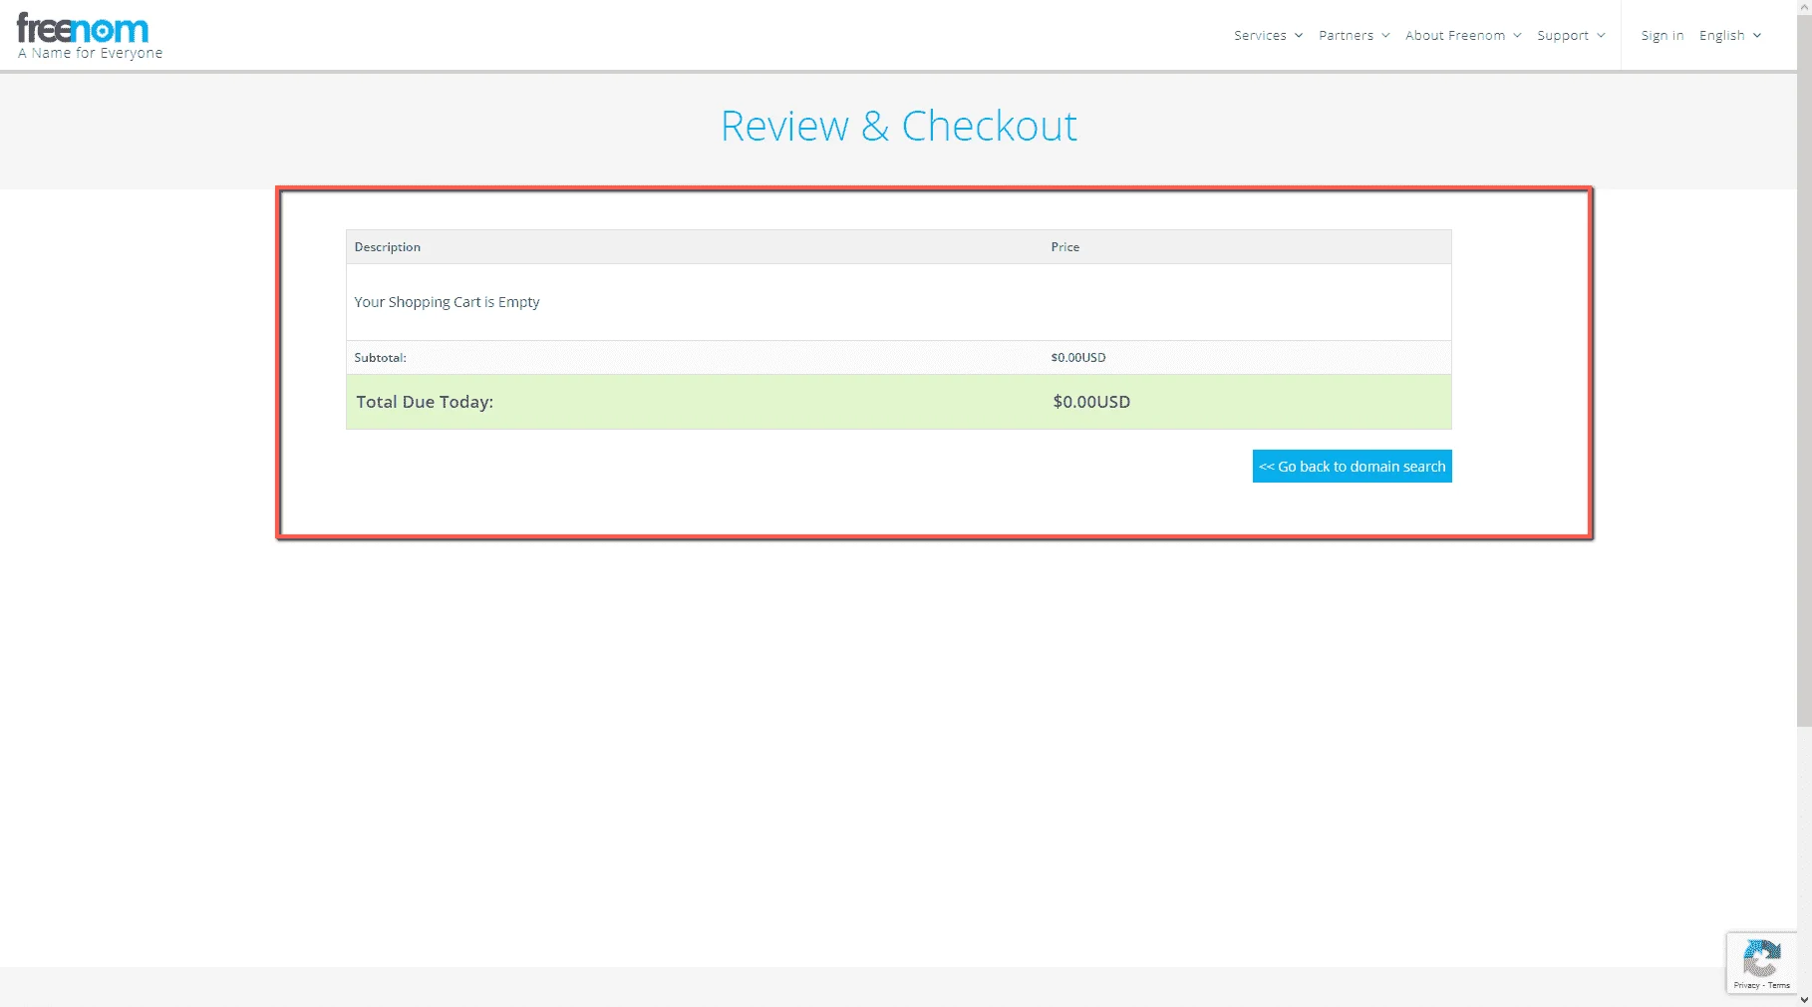Image resolution: width=1812 pixels, height=1007 pixels.
Task: Click the Sign in link
Action: point(1661,35)
